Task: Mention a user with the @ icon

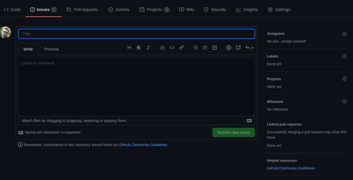Action: click(x=229, y=47)
